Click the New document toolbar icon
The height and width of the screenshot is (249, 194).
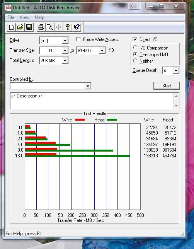[x=12, y=27]
